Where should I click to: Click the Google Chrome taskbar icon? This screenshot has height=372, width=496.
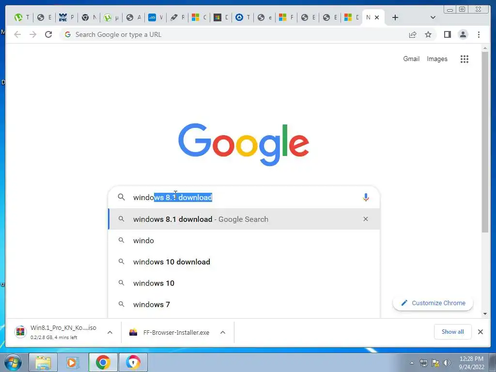(103, 362)
